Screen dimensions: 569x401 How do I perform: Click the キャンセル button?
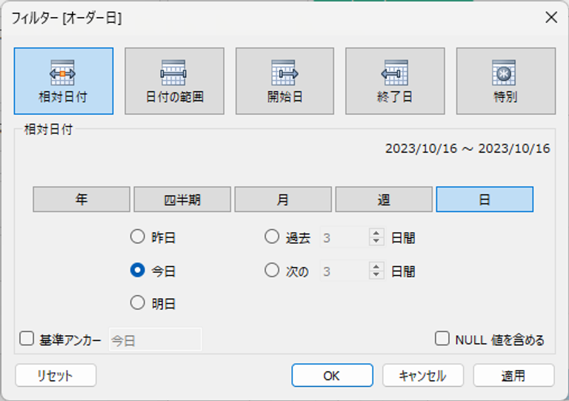coord(423,375)
